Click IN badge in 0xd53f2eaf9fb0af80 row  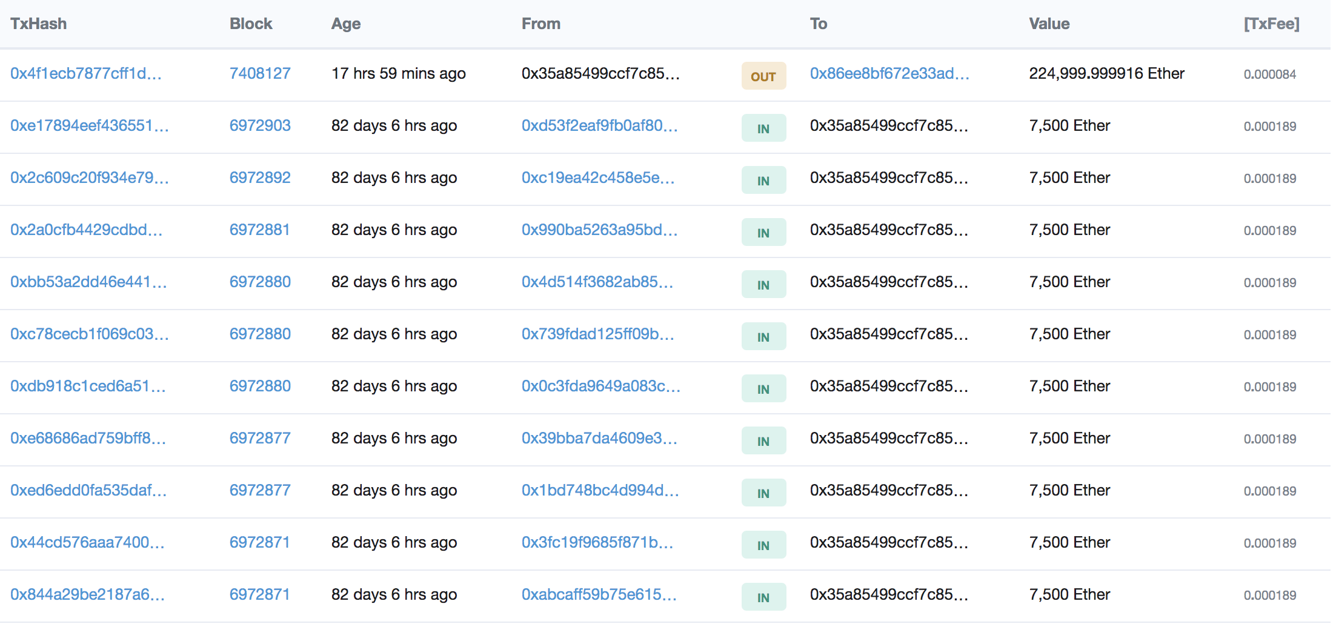[x=763, y=128]
